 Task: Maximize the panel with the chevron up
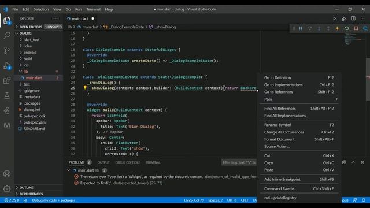353,162
